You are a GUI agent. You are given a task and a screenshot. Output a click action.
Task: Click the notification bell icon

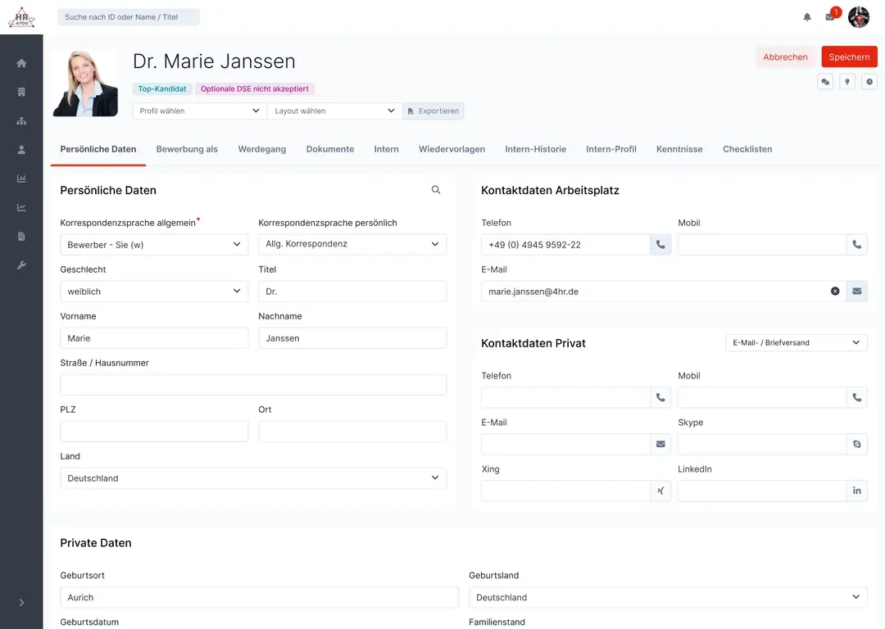807,17
